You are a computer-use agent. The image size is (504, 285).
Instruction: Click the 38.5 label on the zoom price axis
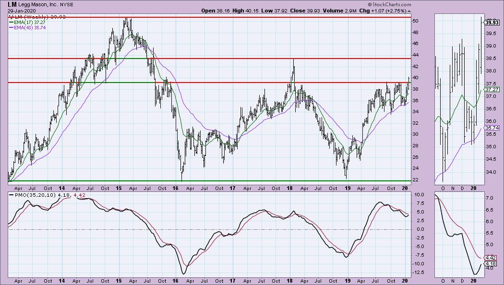coord(491,59)
